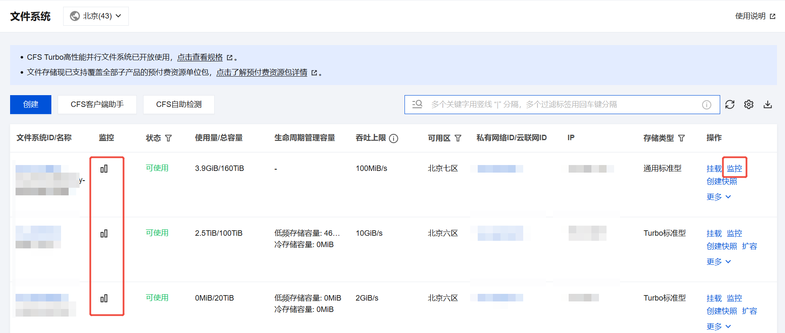Open monitoring chart icon for 0MiB/20TiB row
The image size is (785, 333).
pos(104,298)
